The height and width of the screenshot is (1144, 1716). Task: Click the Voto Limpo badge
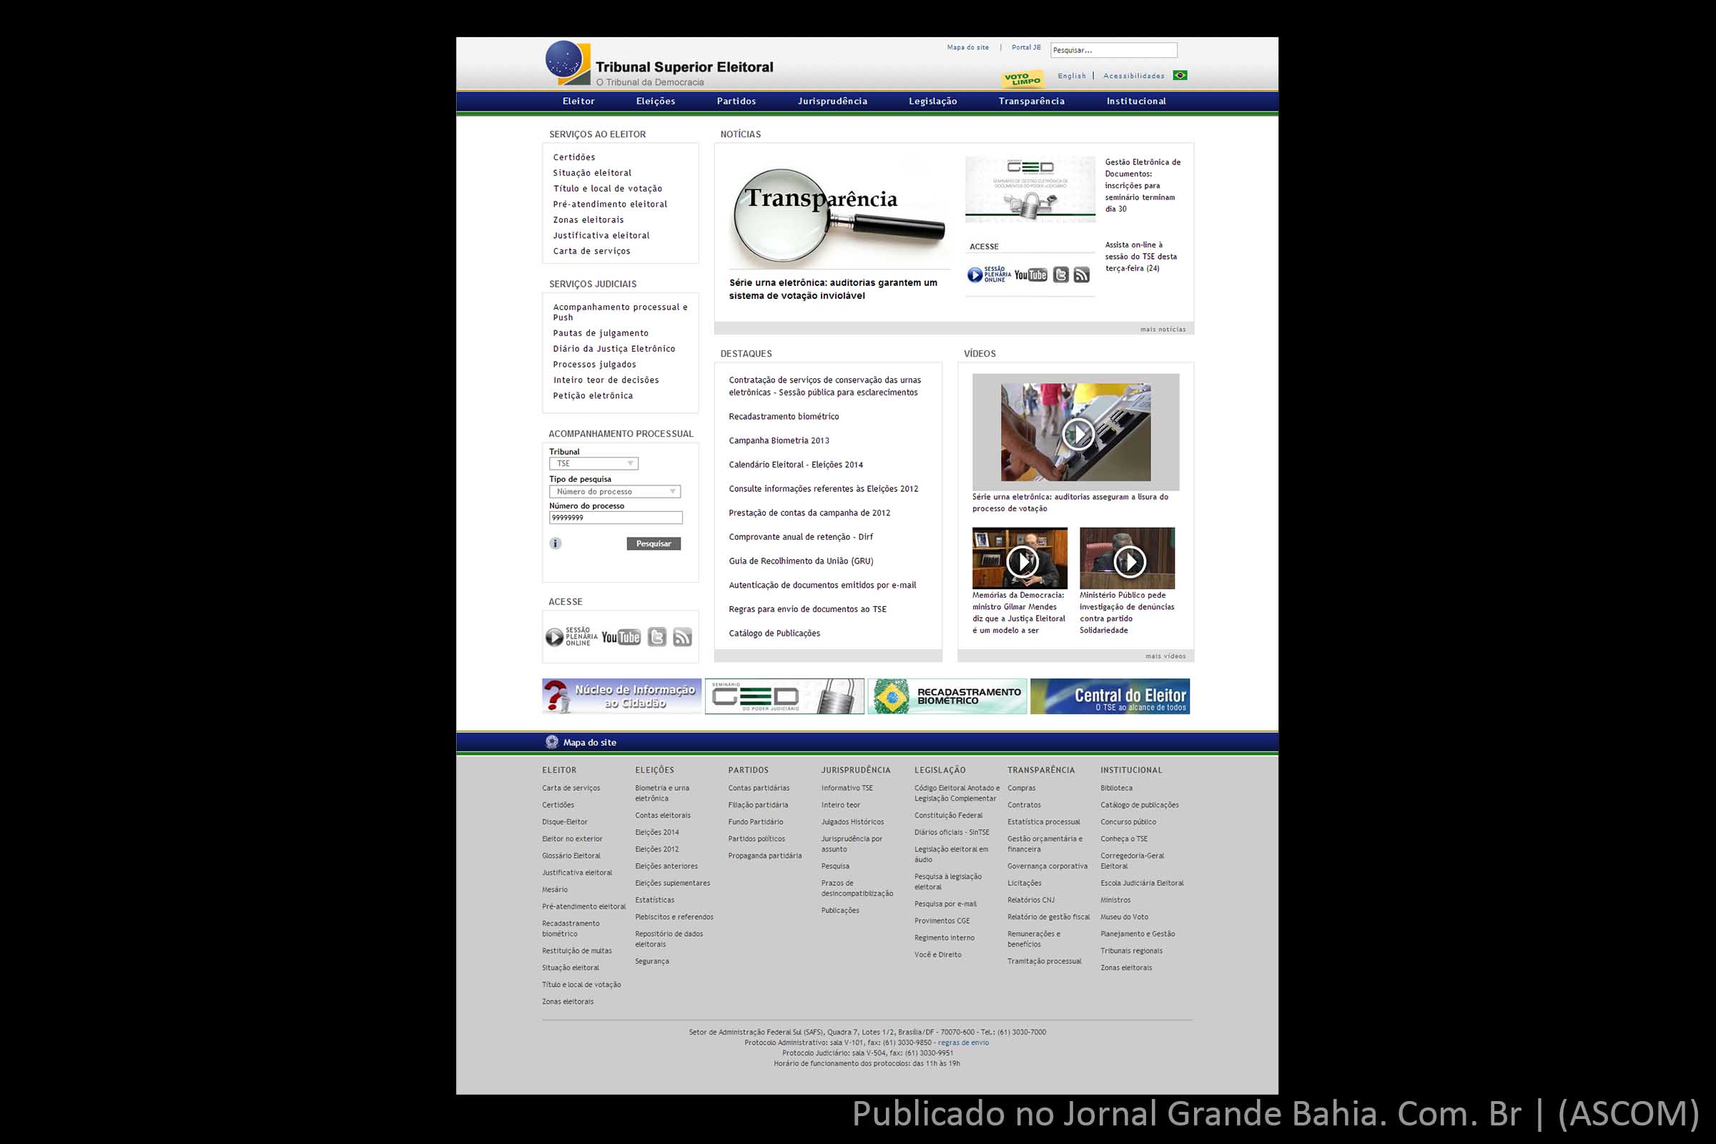click(1023, 79)
